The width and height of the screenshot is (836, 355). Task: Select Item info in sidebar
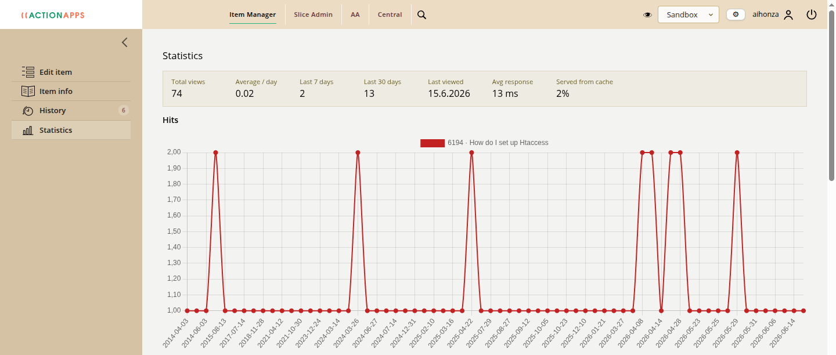click(x=71, y=91)
